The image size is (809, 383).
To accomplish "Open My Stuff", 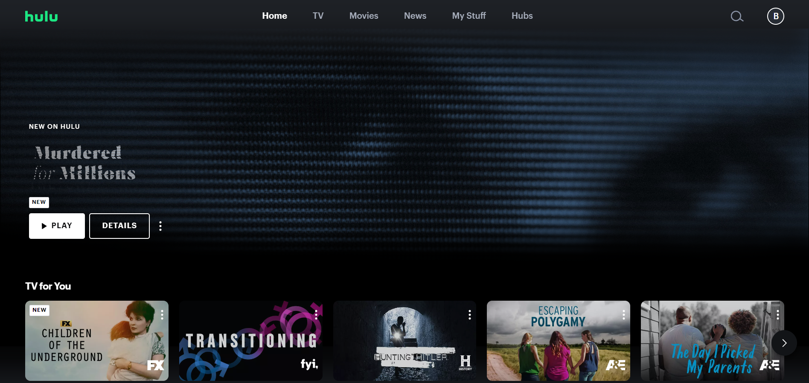I will tap(469, 16).
